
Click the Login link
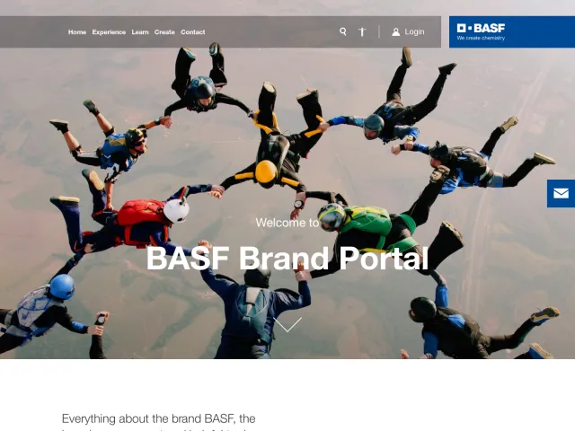pos(414,32)
